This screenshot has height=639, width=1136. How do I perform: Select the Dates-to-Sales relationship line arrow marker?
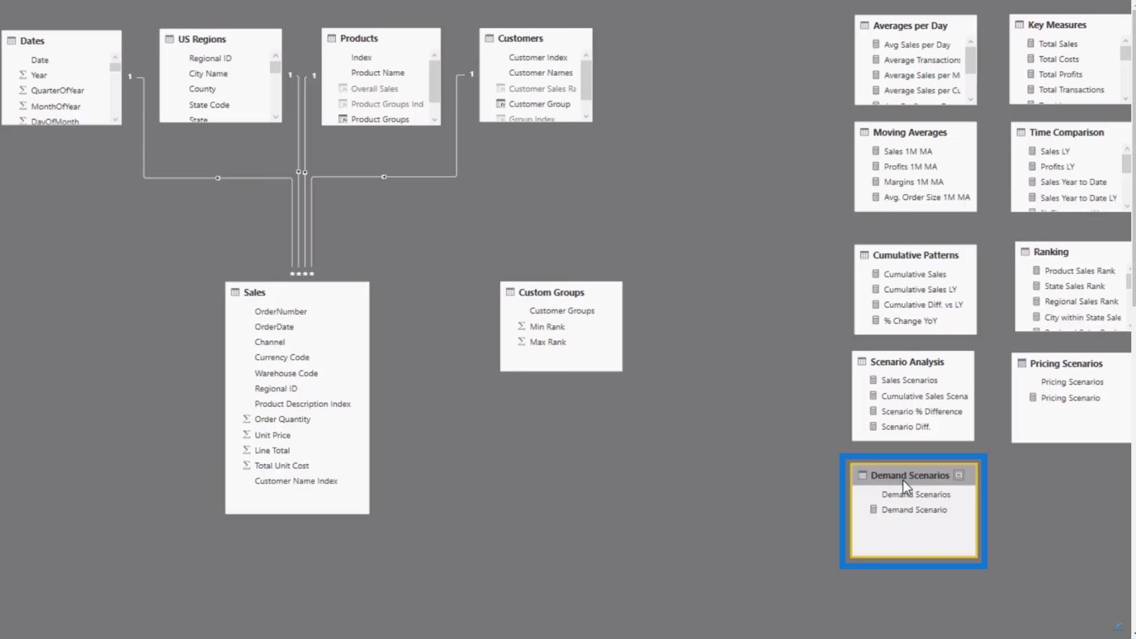coord(218,178)
